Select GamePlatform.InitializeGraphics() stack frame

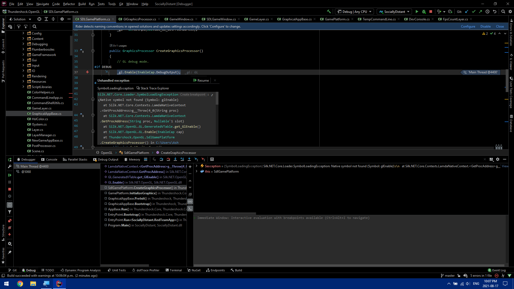coord(132,193)
